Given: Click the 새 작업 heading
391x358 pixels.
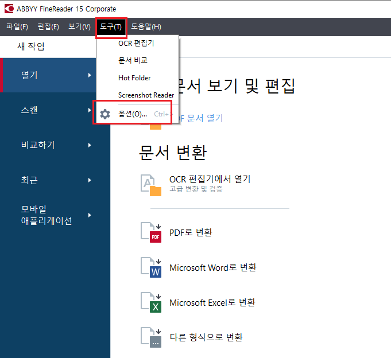Looking at the screenshot, I should pyautogui.click(x=30, y=46).
